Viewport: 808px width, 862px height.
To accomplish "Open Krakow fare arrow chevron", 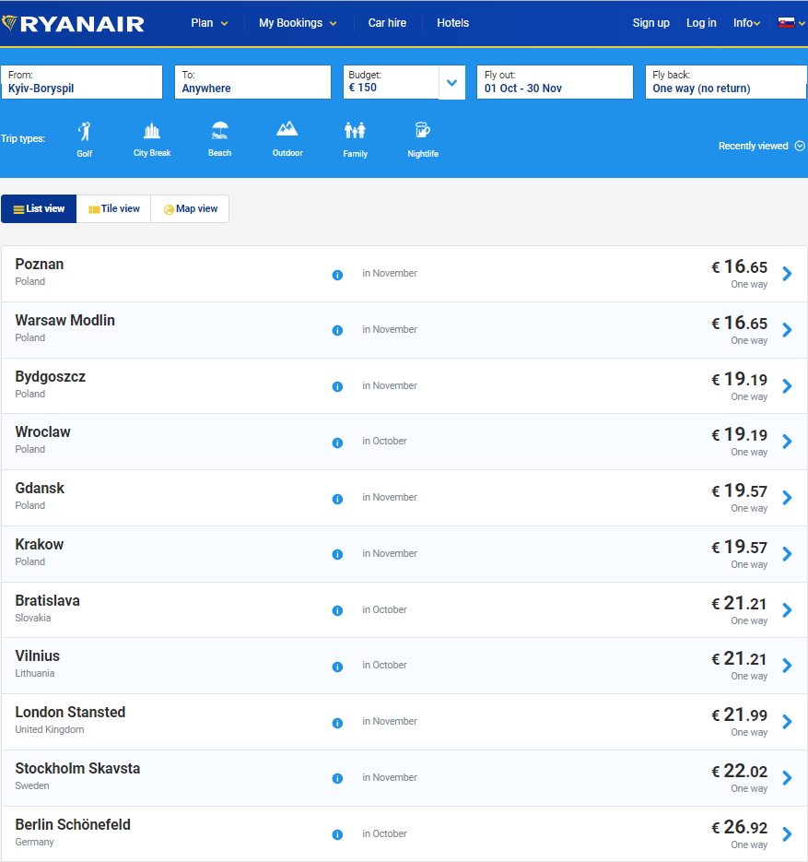I will click(x=787, y=553).
